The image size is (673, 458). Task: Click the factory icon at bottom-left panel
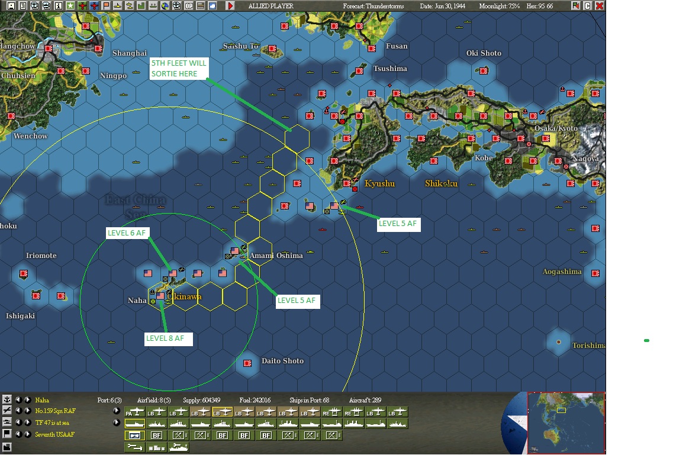[x=7, y=447]
